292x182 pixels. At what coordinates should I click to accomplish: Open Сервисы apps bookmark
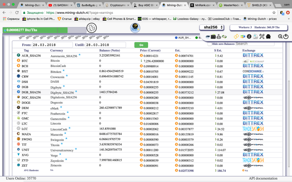pos(11,19)
